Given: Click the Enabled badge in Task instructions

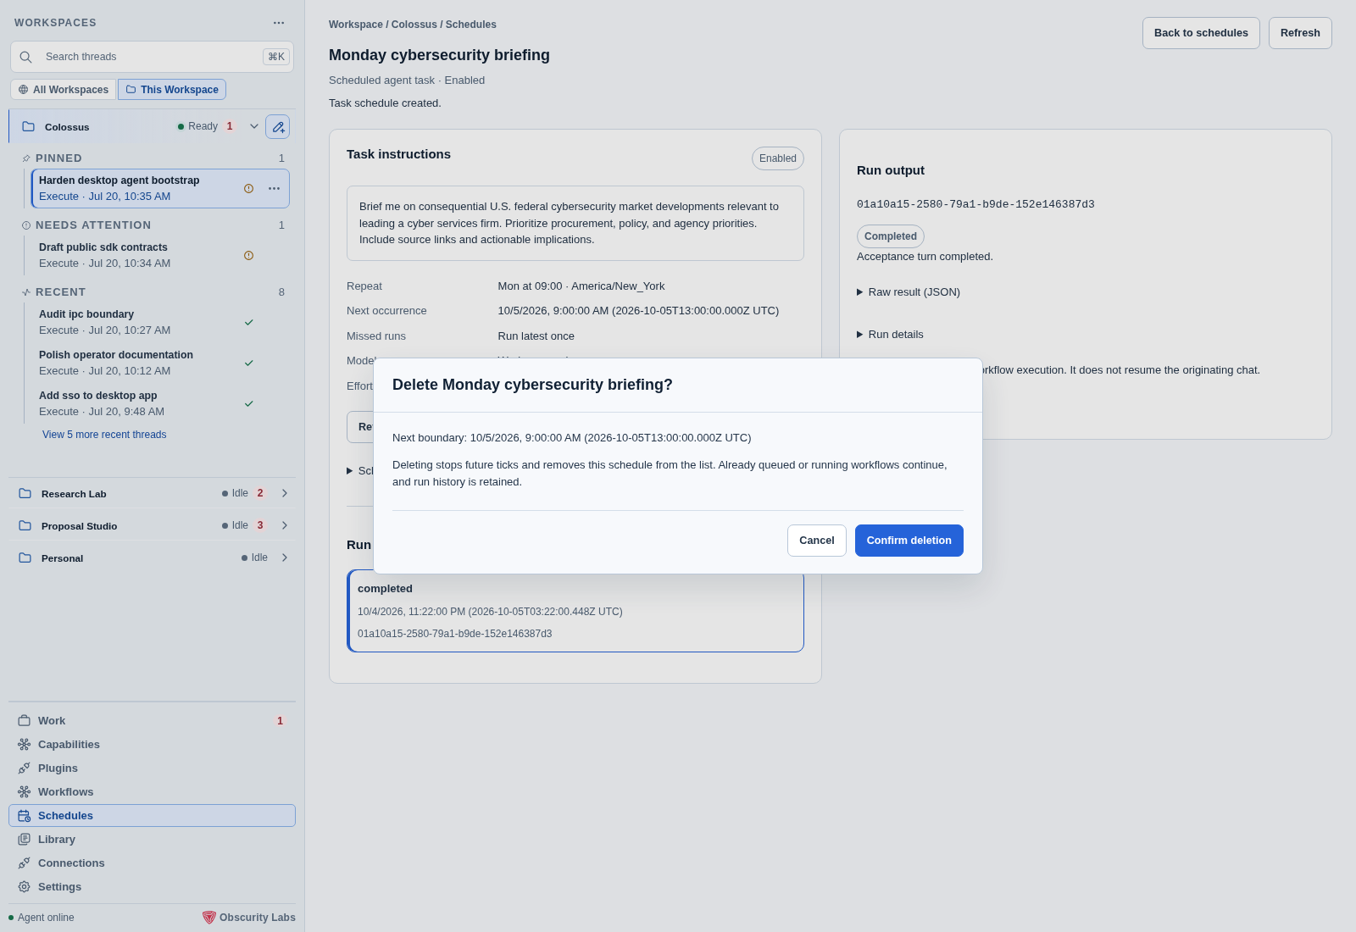Looking at the screenshot, I should tap(778, 158).
